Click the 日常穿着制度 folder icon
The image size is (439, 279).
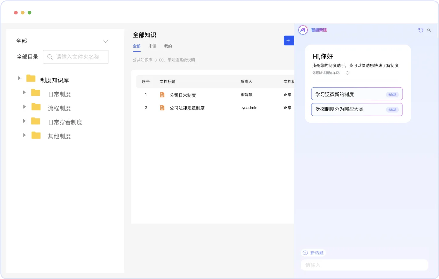[36, 121]
